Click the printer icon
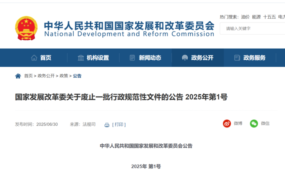285x174 pixels. coord(107,125)
